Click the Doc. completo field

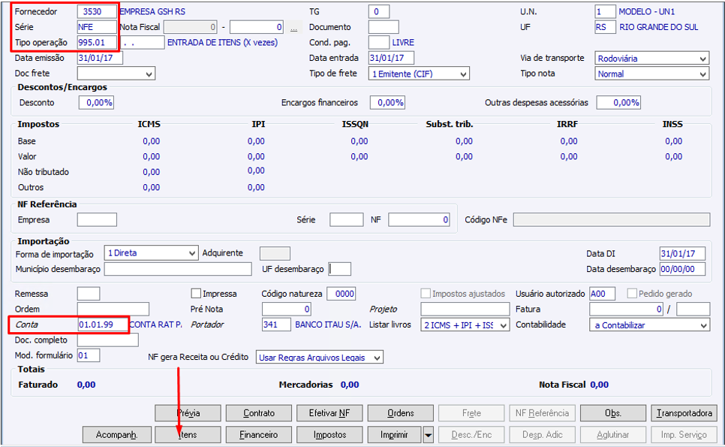pyautogui.click(x=108, y=340)
